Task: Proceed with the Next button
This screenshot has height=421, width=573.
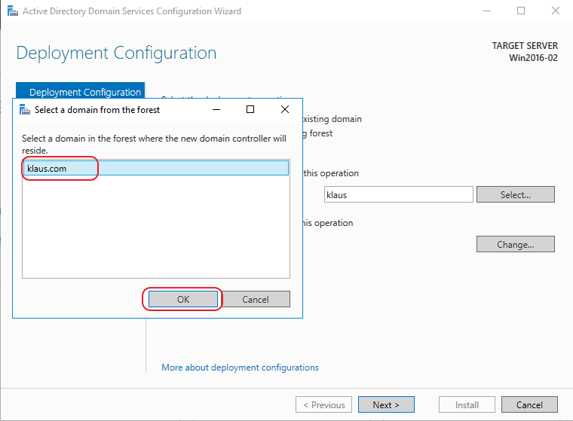Action: (x=386, y=404)
